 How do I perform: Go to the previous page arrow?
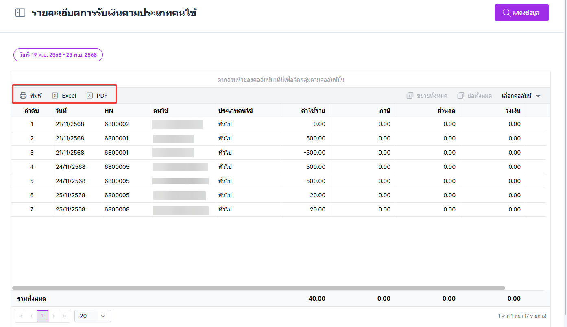pos(31,316)
